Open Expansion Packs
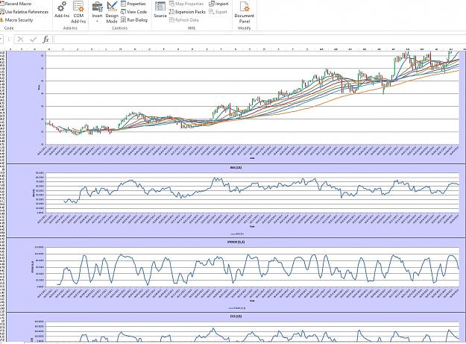 pos(187,12)
